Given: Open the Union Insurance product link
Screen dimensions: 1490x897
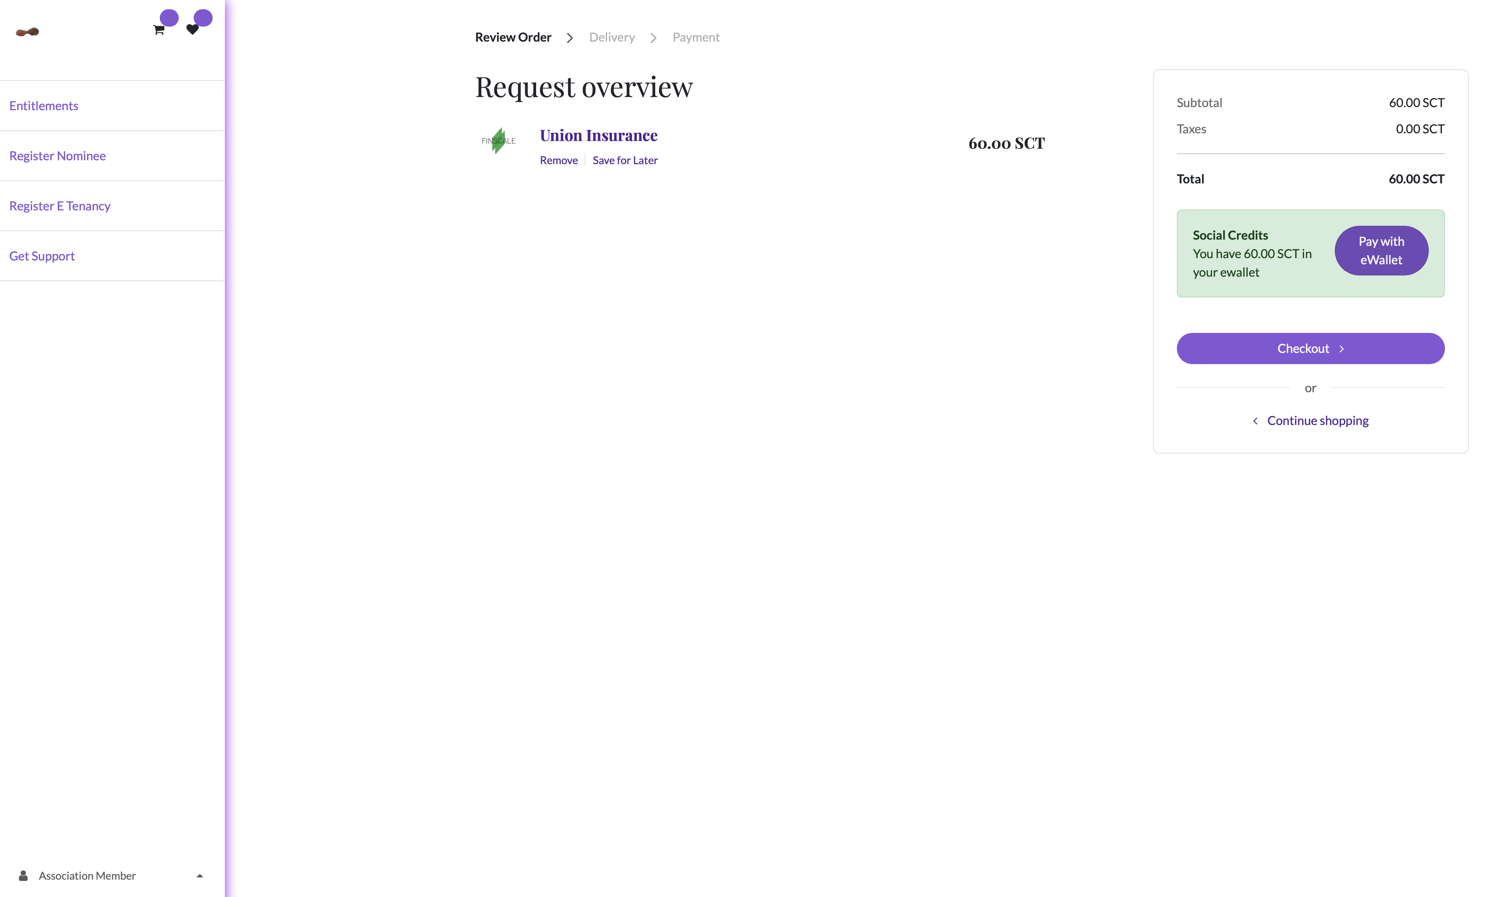Looking at the screenshot, I should 598,135.
